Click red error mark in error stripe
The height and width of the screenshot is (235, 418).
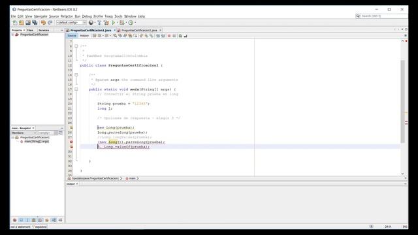point(406,122)
